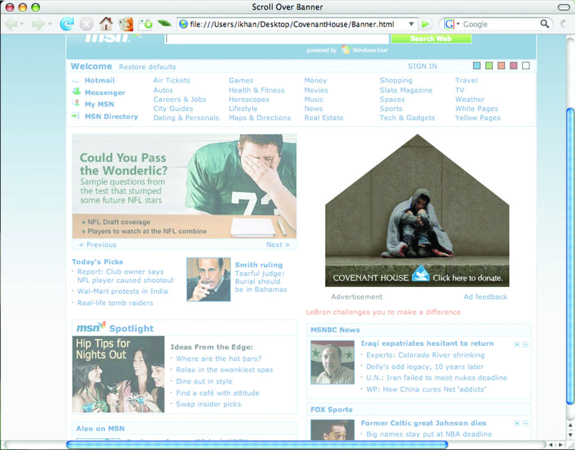Viewport: 575px width, 450px height.
Task: Click the magnifier in the Google search box
Action: (x=545, y=24)
